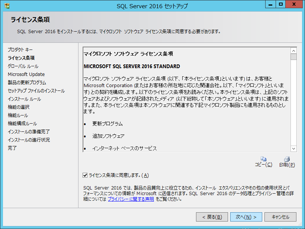This screenshot has height=229, width=305.
Task: Open the プライバシーに関する声明 link
Action: 131,199
